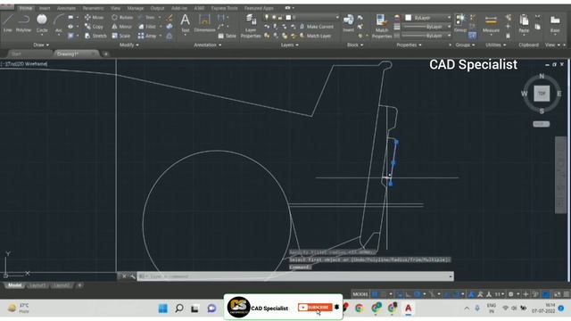Click the Insert block icon

tap(348, 22)
